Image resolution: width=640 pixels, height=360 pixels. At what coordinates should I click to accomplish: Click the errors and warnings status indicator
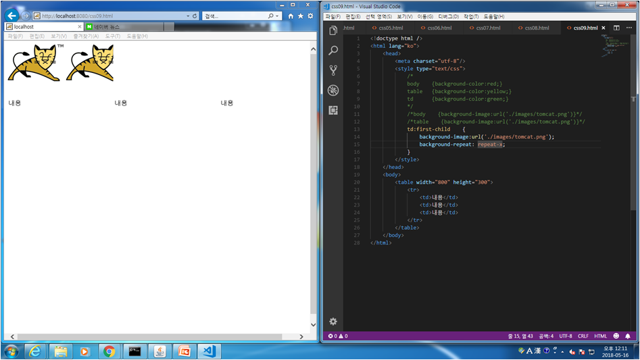tap(338, 336)
